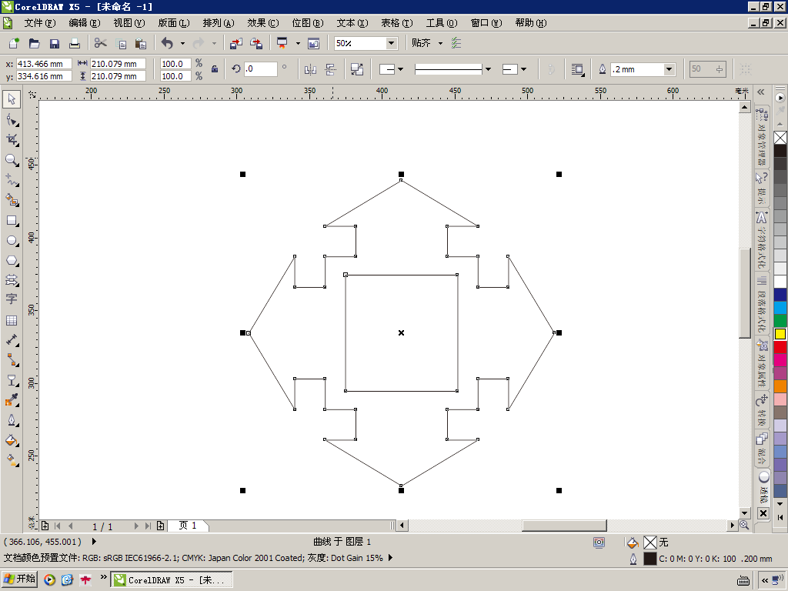Select the 页 1 page tab
This screenshot has height=591, width=788.
(188, 526)
